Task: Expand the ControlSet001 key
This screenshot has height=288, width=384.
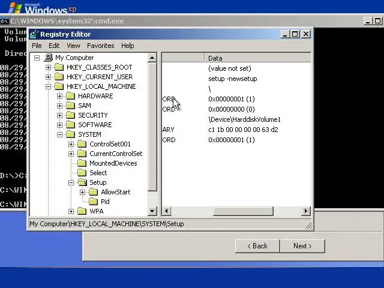Action: [71, 144]
